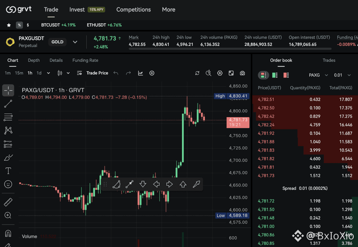Switch to the Funding Rate tab
358x247 pixels.
86,61
